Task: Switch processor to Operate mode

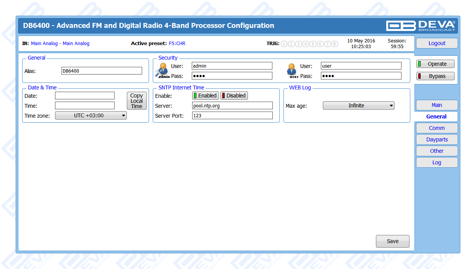Action: click(x=436, y=64)
